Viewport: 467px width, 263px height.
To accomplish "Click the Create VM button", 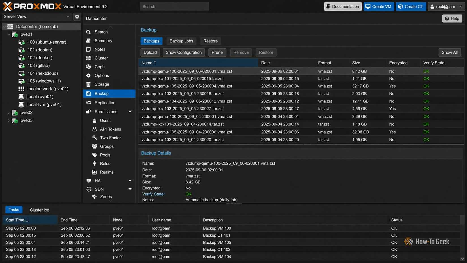I will point(379,7).
